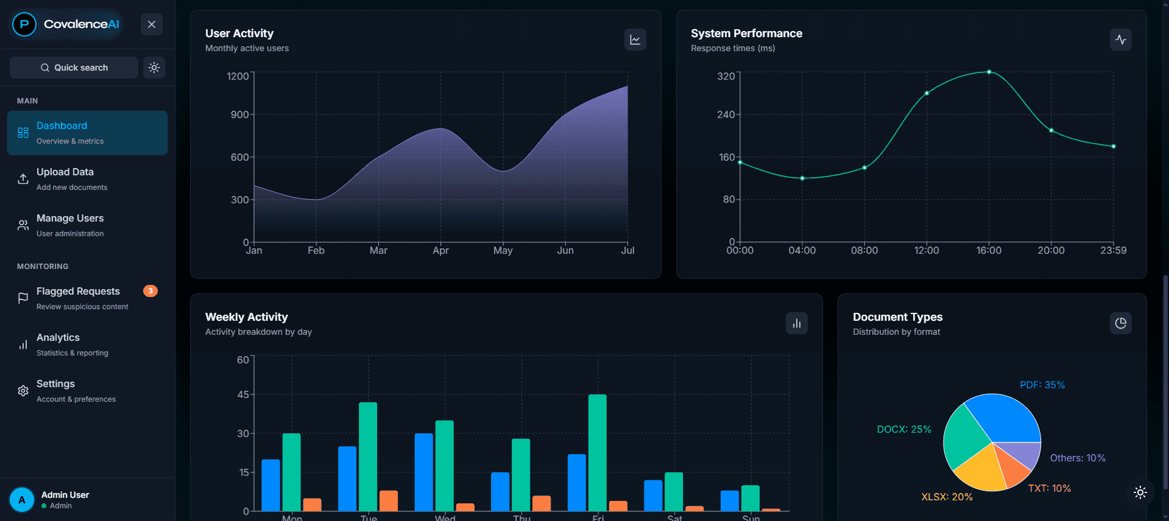Click the 'Apr' axis label
The height and width of the screenshot is (521, 1169).
(x=440, y=250)
